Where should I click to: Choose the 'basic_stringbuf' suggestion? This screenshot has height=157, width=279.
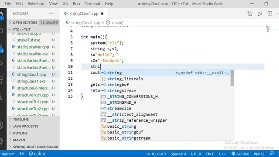point(166,132)
